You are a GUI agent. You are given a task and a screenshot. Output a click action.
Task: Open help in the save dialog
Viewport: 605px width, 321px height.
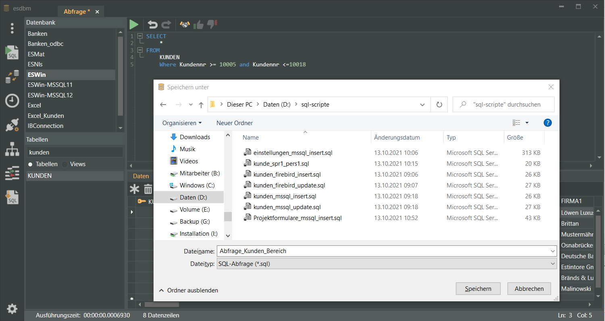pyautogui.click(x=547, y=123)
